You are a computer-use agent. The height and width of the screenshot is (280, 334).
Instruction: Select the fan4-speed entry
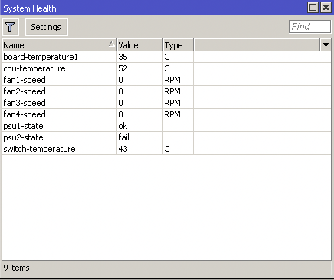tap(57, 114)
